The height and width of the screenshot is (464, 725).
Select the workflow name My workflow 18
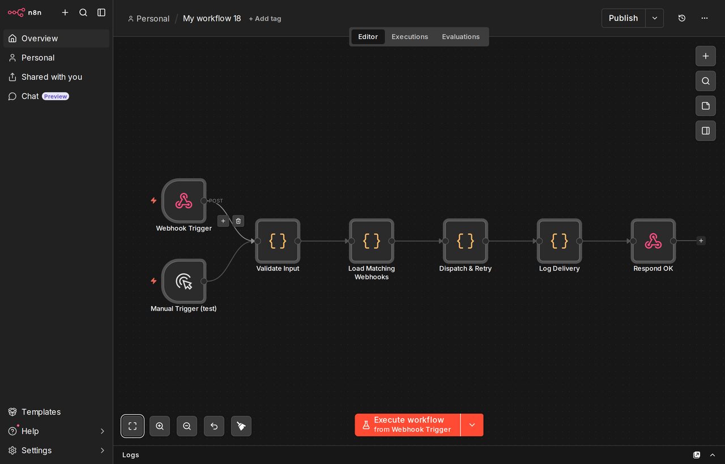[x=212, y=19]
